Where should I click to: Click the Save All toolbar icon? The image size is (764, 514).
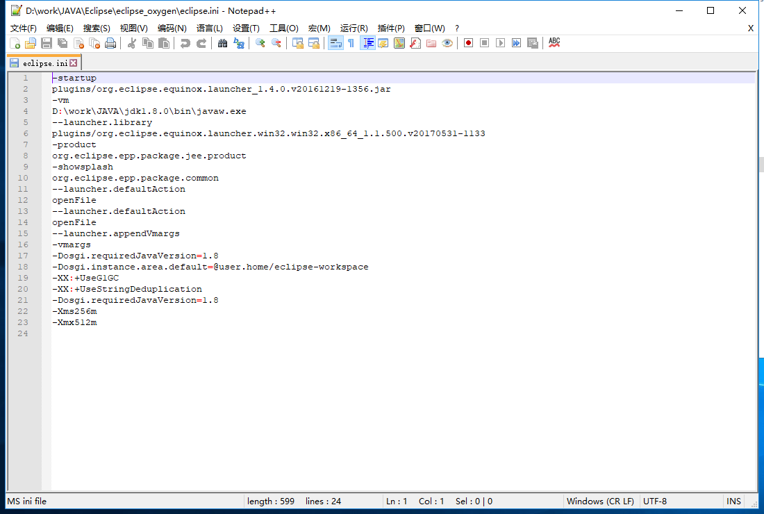(x=63, y=43)
